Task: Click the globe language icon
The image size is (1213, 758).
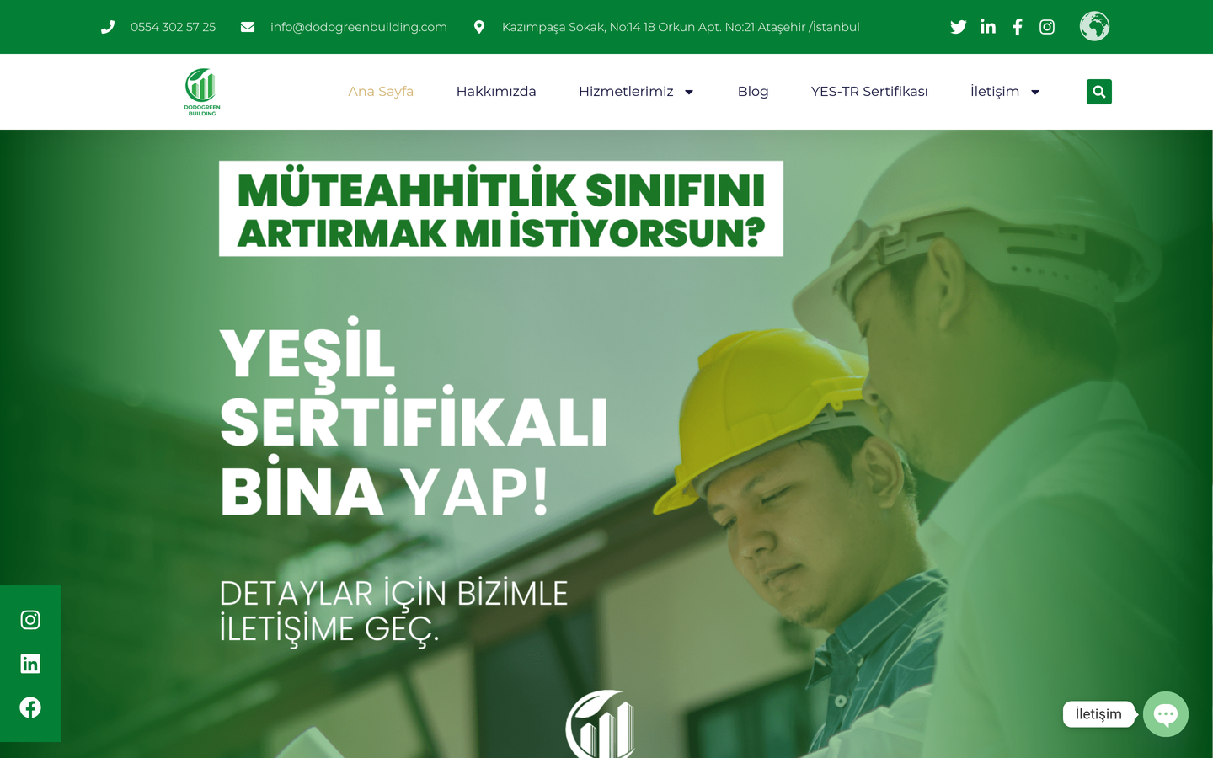Action: [1094, 26]
